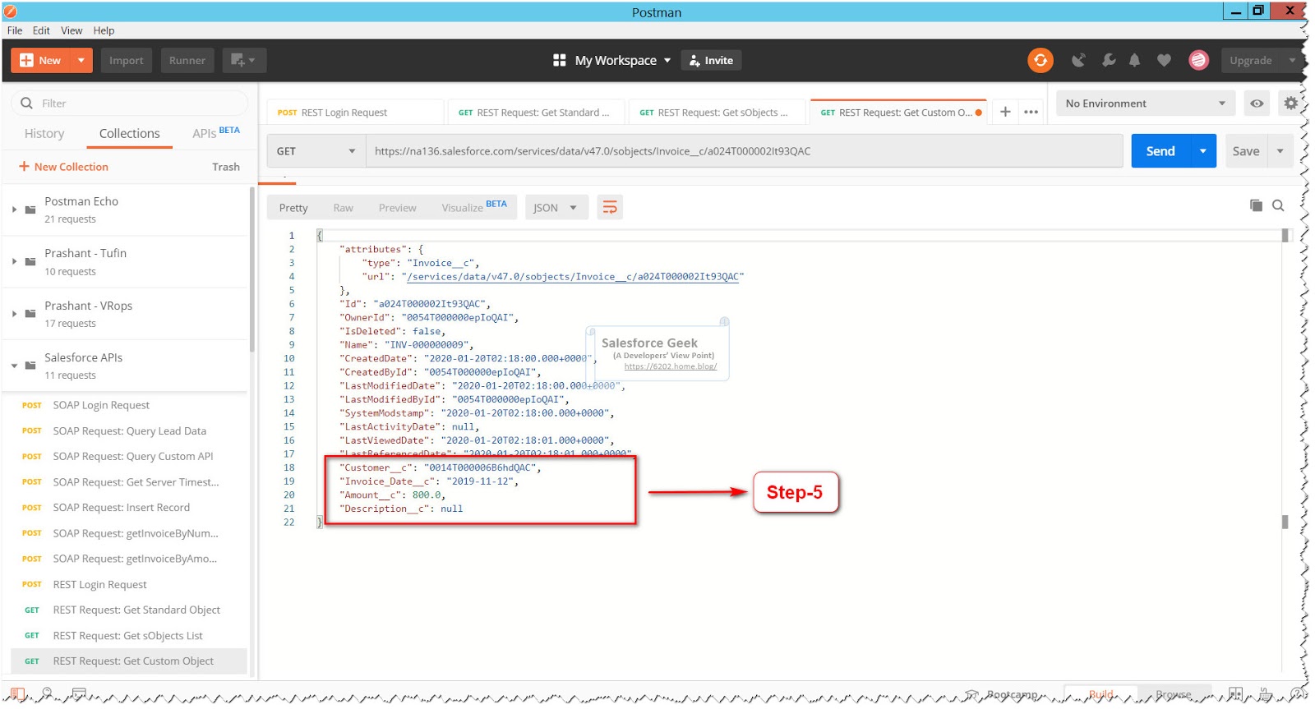Image resolution: width=1315 pixels, height=709 pixels.
Task: Switch response view to Preview
Action: click(x=397, y=208)
